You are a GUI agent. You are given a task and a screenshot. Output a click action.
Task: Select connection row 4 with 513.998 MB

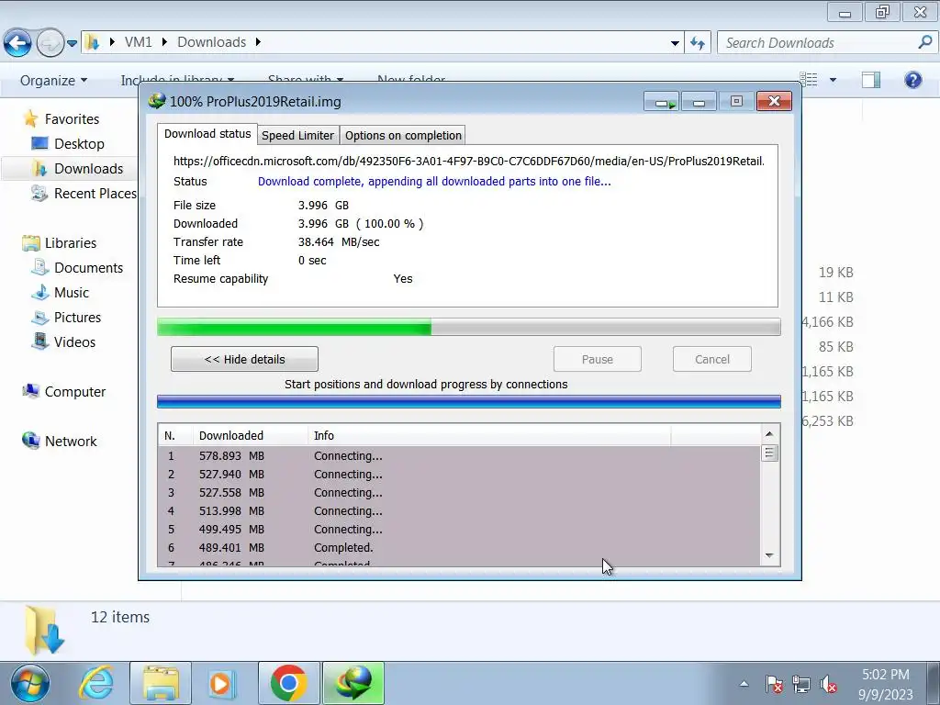[x=460, y=511]
